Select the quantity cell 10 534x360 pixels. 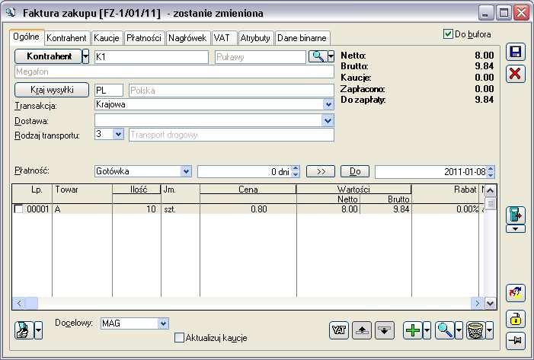click(x=136, y=209)
